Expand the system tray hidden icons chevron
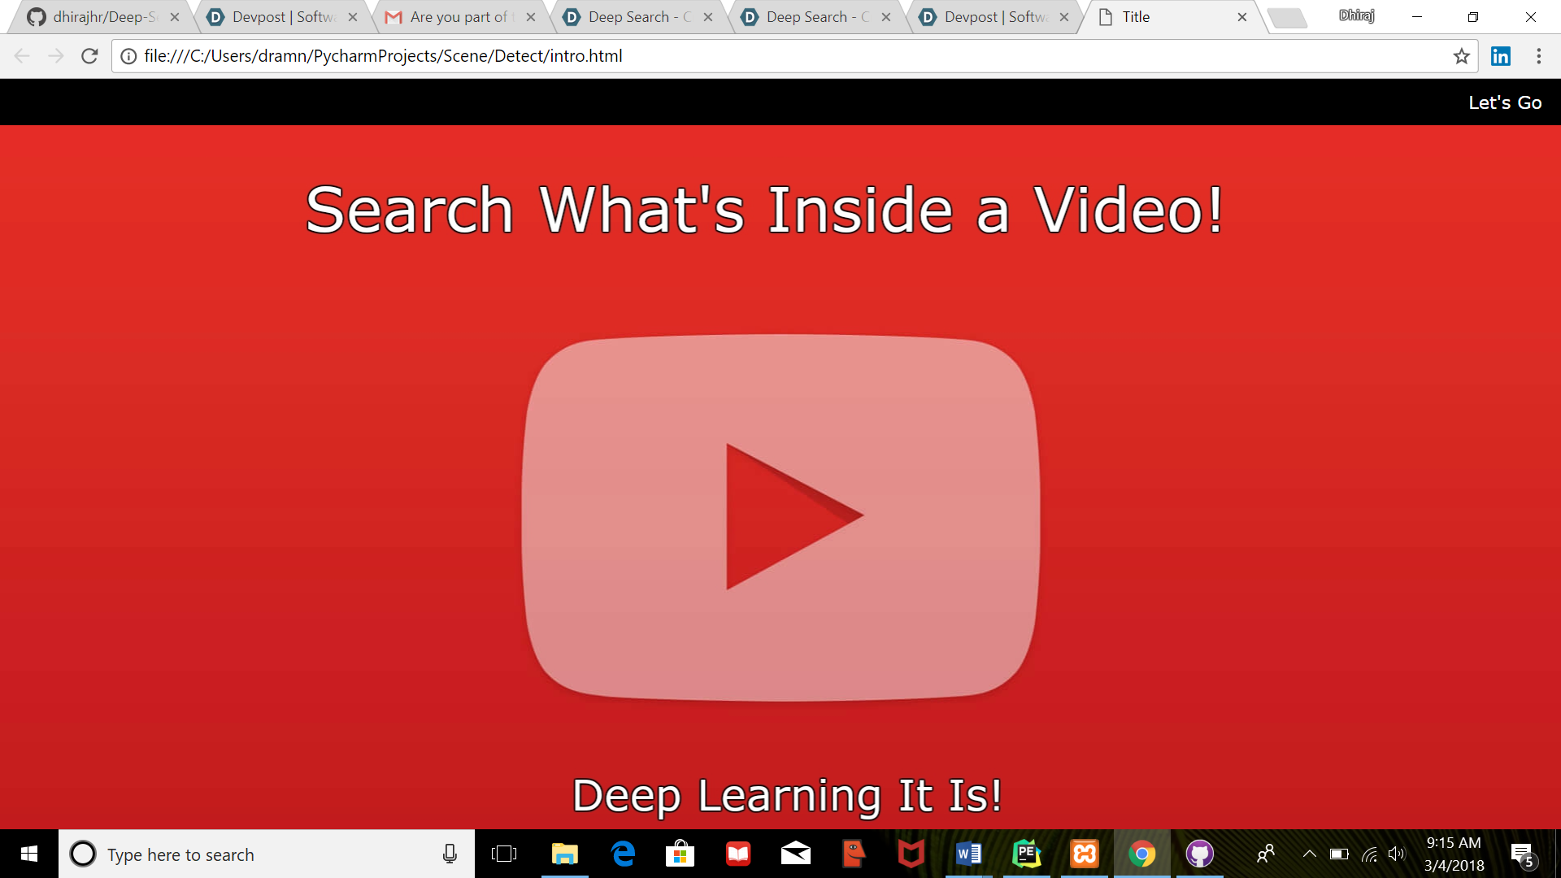The height and width of the screenshot is (878, 1561). click(x=1309, y=854)
